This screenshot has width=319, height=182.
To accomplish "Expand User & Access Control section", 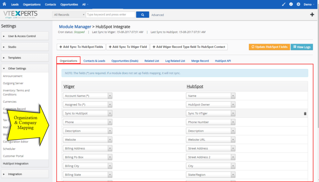I will click(25, 36).
